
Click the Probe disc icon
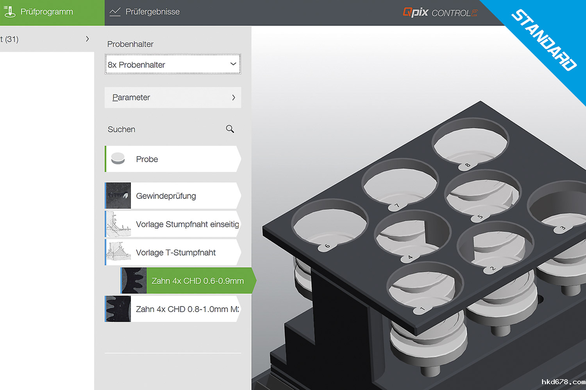pyautogui.click(x=118, y=159)
